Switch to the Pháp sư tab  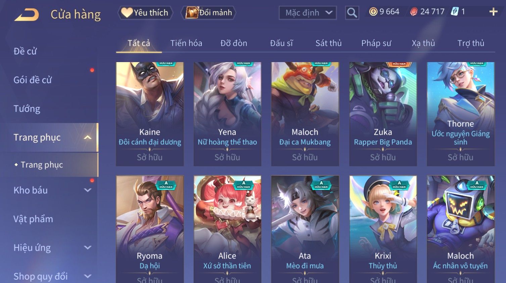tap(376, 43)
